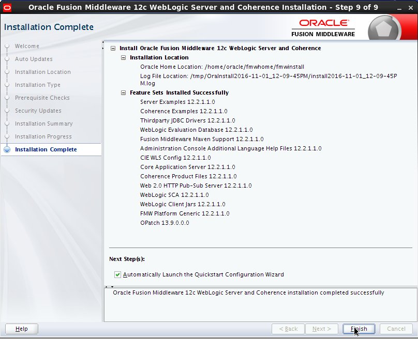The height and width of the screenshot is (339, 418).
Task: Click the message pane splitter arrows
Action: tap(109, 287)
